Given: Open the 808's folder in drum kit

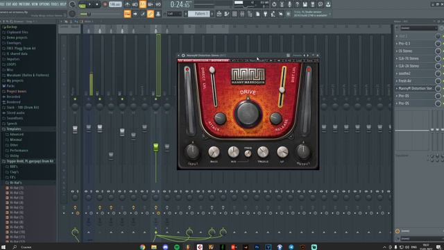Looking at the screenshot, I should pos(14,167).
